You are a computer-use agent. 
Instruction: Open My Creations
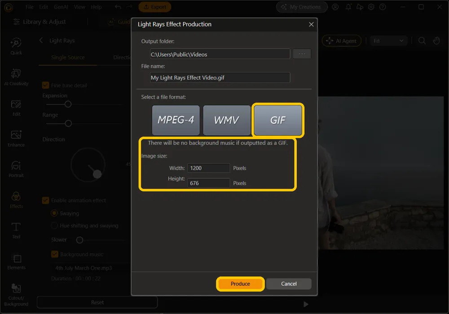pyautogui.click(x=302, y=7)
